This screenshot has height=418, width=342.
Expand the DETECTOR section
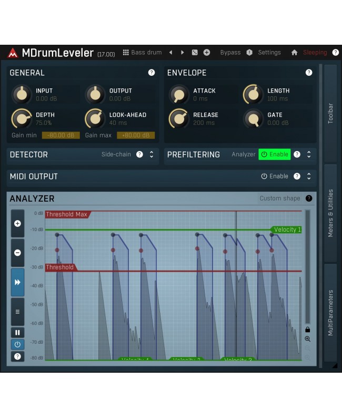pyautogui.click(x=152, y=154)
